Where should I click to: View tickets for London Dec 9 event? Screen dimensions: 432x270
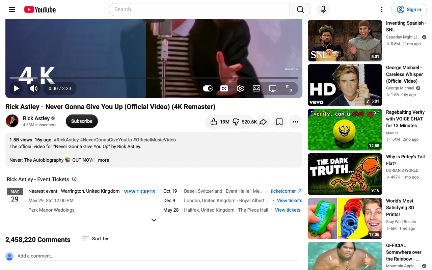click(290, 200)
